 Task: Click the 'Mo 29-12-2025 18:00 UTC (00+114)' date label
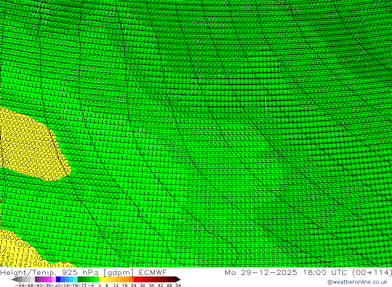308,273
